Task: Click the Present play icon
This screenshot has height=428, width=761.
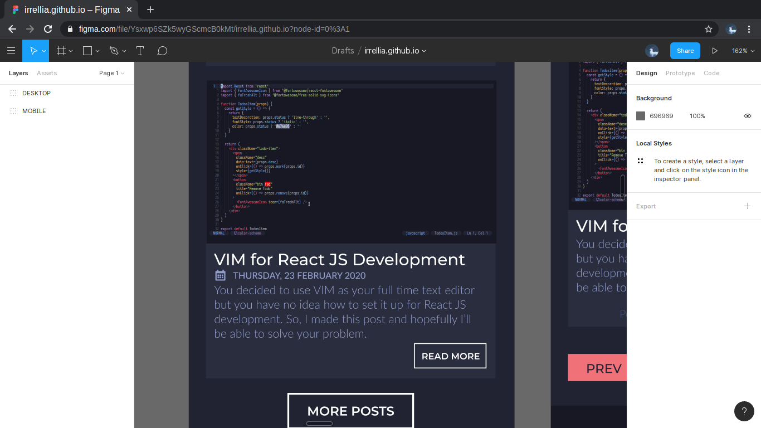Action: [x=715, y=51]
